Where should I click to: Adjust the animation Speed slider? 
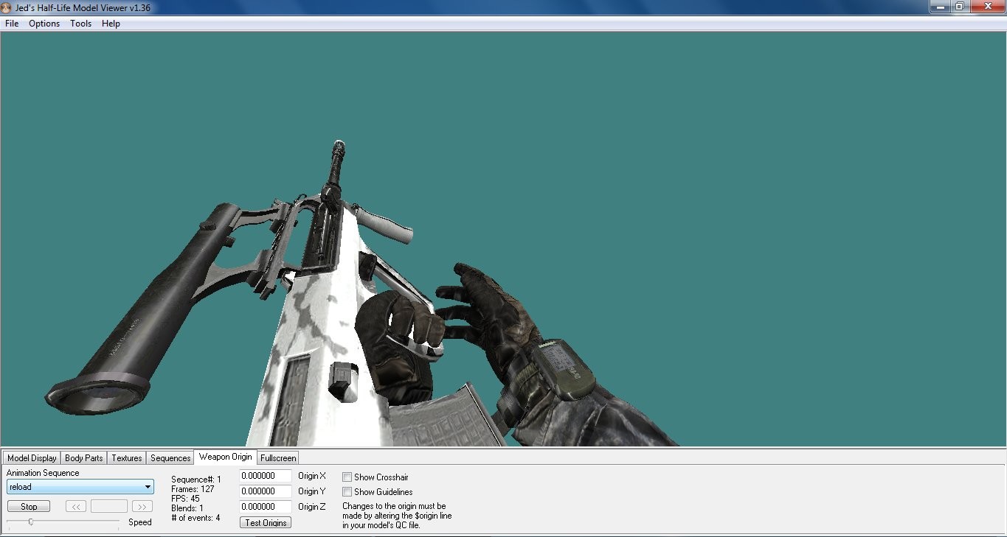tap(32, 521)
